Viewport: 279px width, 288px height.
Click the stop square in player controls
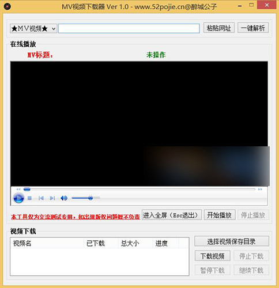tap(29, 198)
